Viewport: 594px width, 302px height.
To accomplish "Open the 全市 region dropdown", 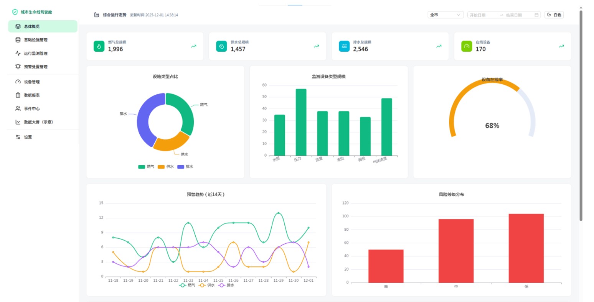I will click(445, 15).
